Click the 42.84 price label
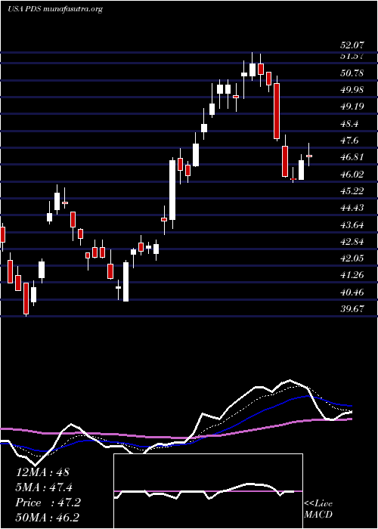378x529 pixels. tap(352, 242)
